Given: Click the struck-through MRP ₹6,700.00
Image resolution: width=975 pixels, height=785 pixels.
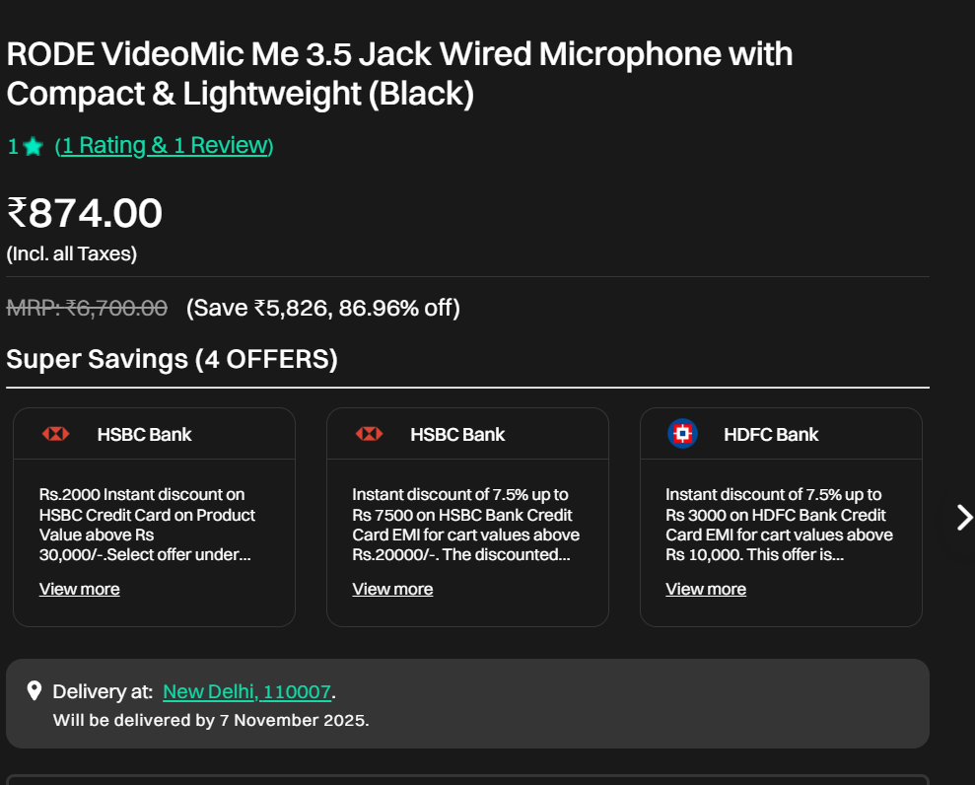Looking at the screenshot, I should coord(87,308).
